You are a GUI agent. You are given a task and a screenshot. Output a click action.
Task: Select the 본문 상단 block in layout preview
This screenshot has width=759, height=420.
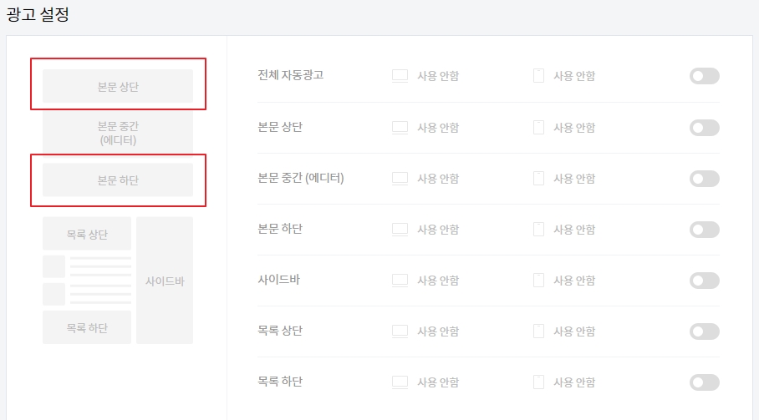tap(118, 86)
